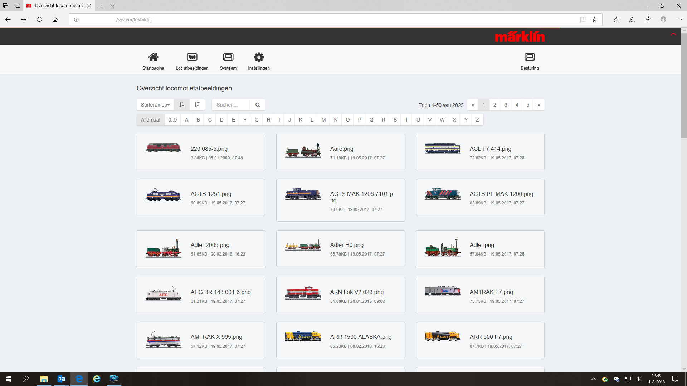Image resolution: width=687 pixels, height=386 pixels.
Task: Open File Explorer from taskbar
Action: [44, 379]
